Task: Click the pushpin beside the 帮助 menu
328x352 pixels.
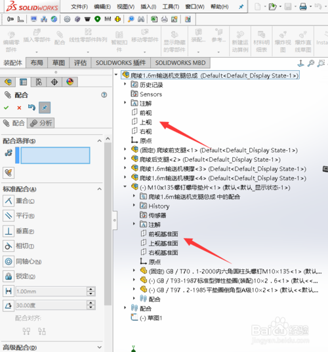Action: tap(241, 7)
